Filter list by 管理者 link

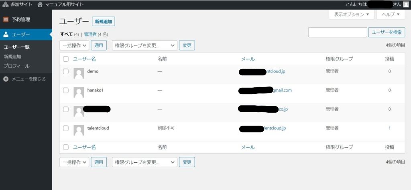[x=90, y=34]
